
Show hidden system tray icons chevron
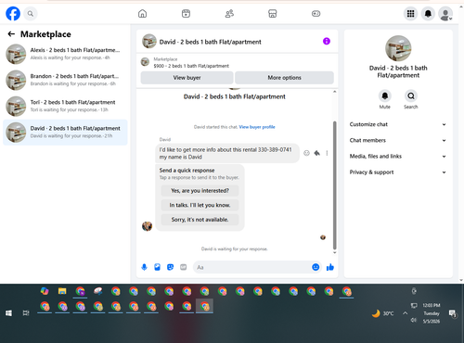[x=405, y=313]
